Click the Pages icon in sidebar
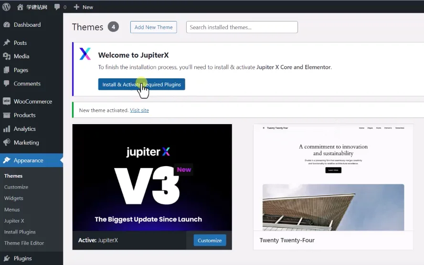The height and width of the screenshot is (265, 424). click(7, 70)
